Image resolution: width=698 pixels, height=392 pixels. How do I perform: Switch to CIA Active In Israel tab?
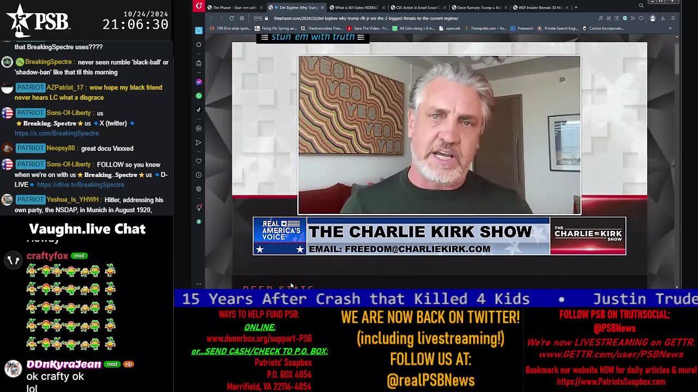418,8
